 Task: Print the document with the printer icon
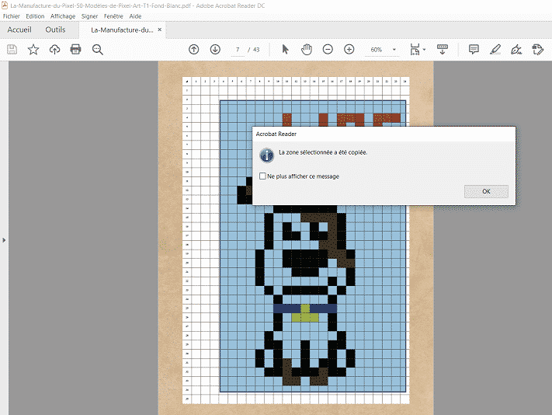click(75, 49)
